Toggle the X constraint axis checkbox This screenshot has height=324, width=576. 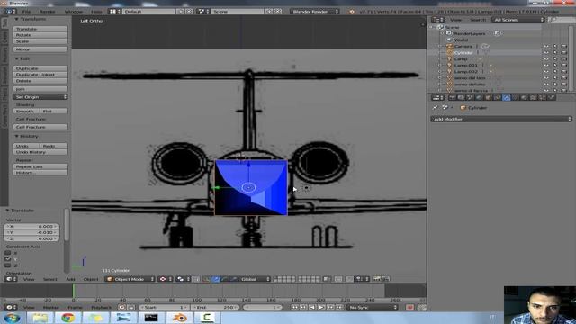[x=8, y=253]
